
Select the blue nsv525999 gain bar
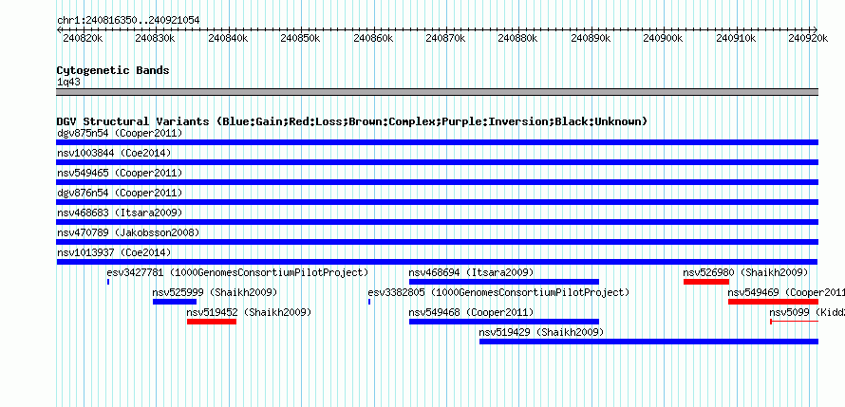pyautogui.click(x=175, y=302)
